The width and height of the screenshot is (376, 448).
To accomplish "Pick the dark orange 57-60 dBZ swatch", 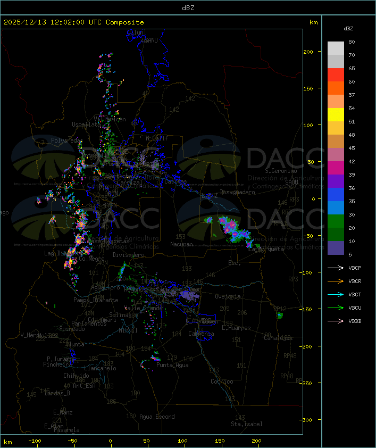I will coord(336,88).
